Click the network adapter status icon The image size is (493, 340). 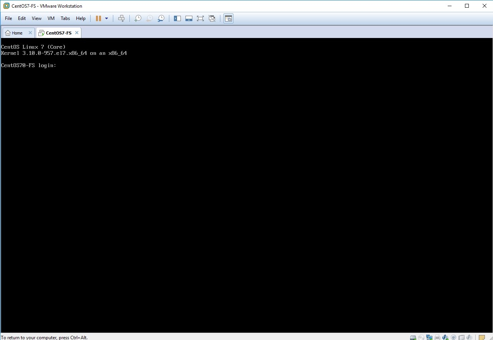coord(429,338)
